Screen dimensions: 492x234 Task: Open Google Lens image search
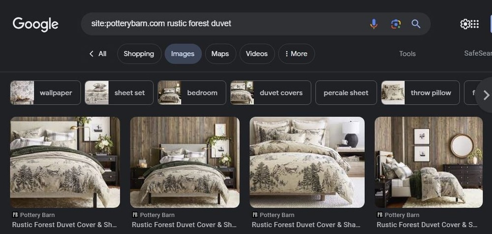pyautogui.click(x=396, y=24)
